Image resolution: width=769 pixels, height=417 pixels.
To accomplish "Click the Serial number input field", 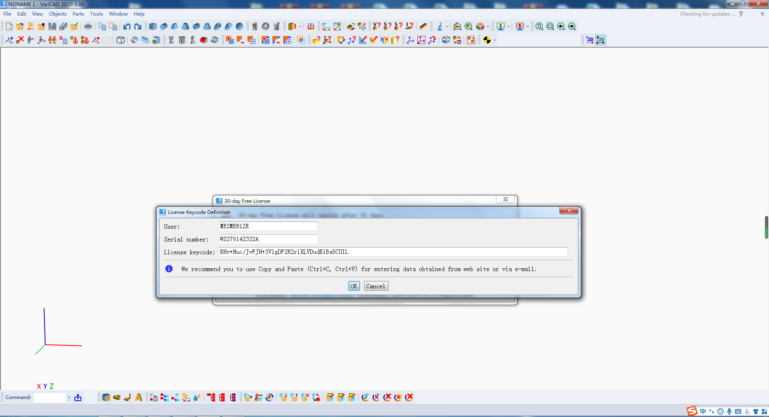I will tap(268, 239).
